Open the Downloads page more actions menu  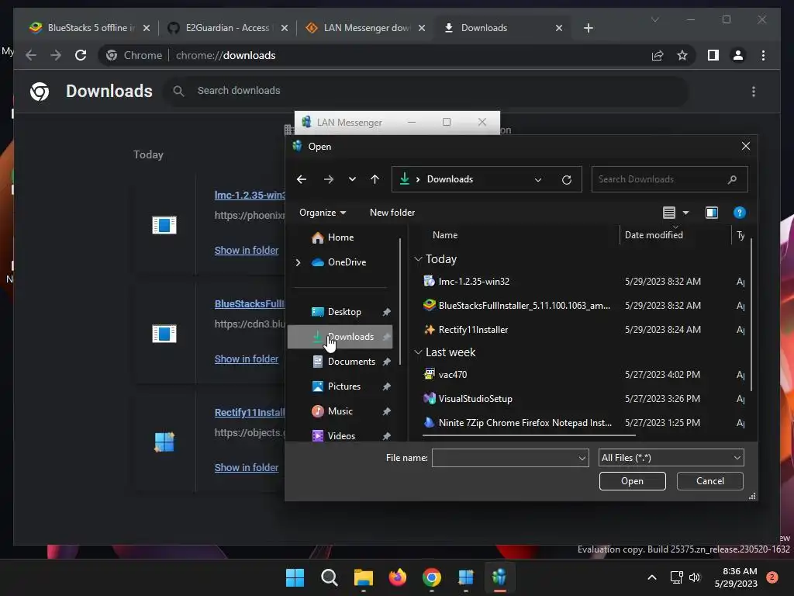[754, 92]
